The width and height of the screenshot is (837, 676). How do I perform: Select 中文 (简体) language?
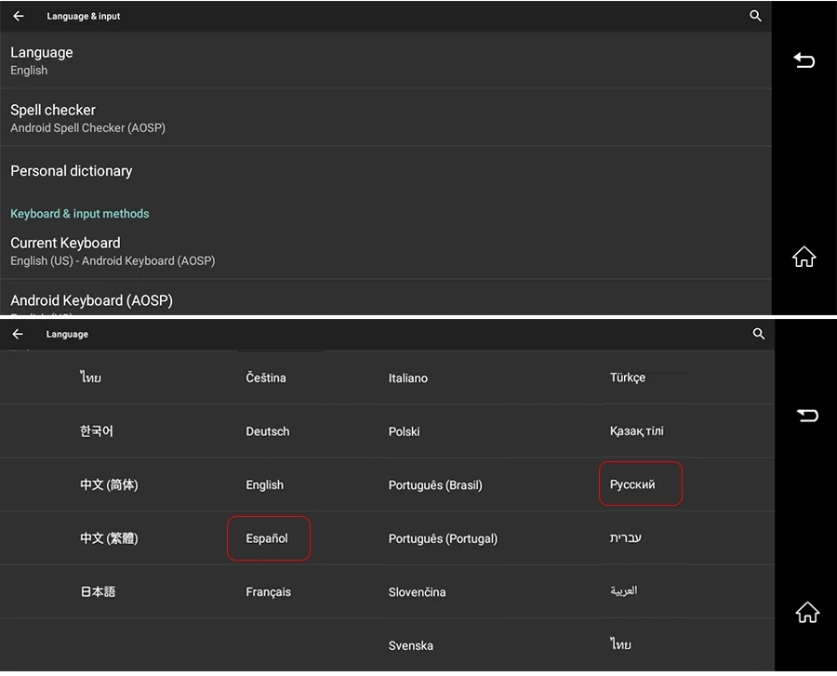click(x=109, y=484)
